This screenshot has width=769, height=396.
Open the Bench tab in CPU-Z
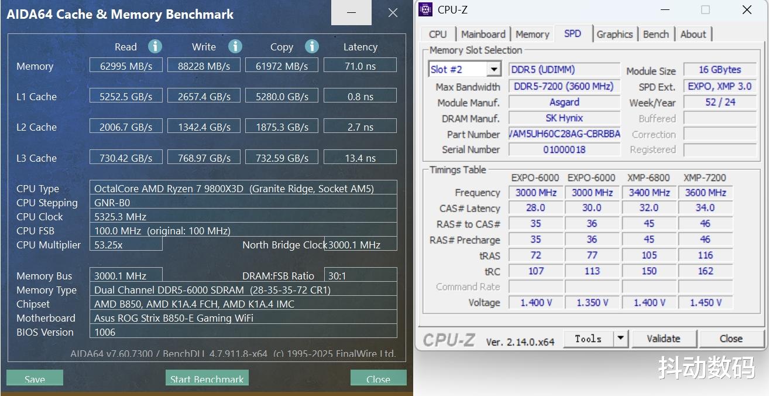[x=656, y=35]
